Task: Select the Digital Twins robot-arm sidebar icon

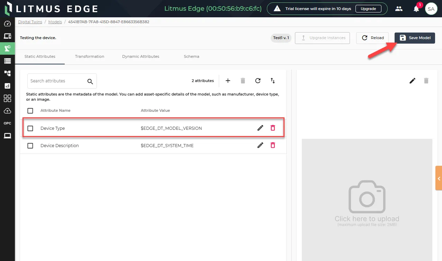Action: (7, 48)
